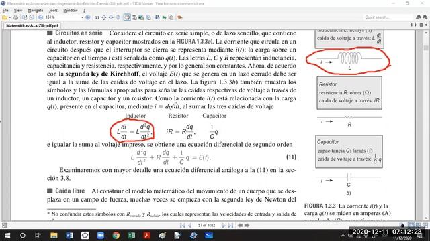Navigate forward in view history

[247, 226]
